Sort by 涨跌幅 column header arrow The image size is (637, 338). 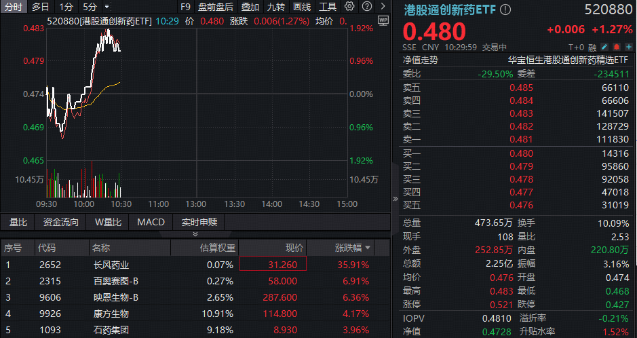coord(368,248)
